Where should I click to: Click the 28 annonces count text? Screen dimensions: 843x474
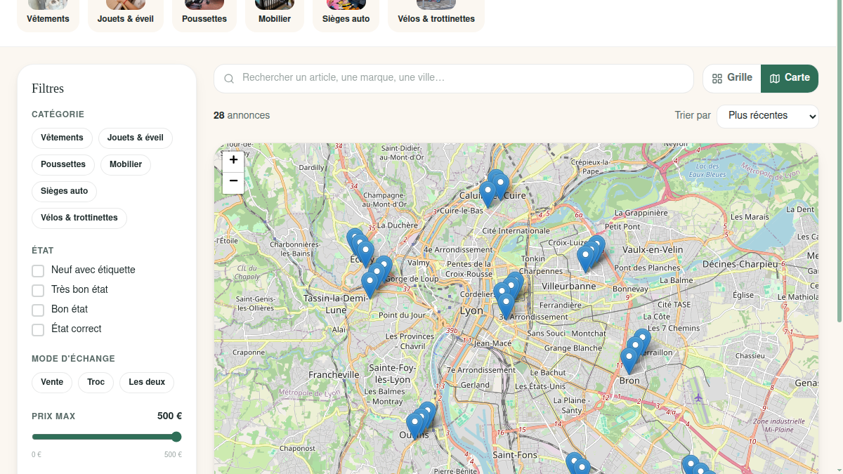[242, 115]
